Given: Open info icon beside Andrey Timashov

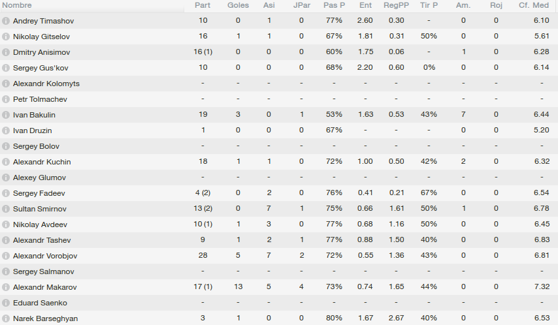Looking at the screenshot, I should point(6,21).
